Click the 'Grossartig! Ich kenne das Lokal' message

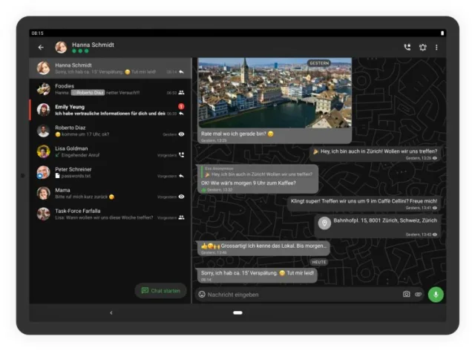coord(263,249)
